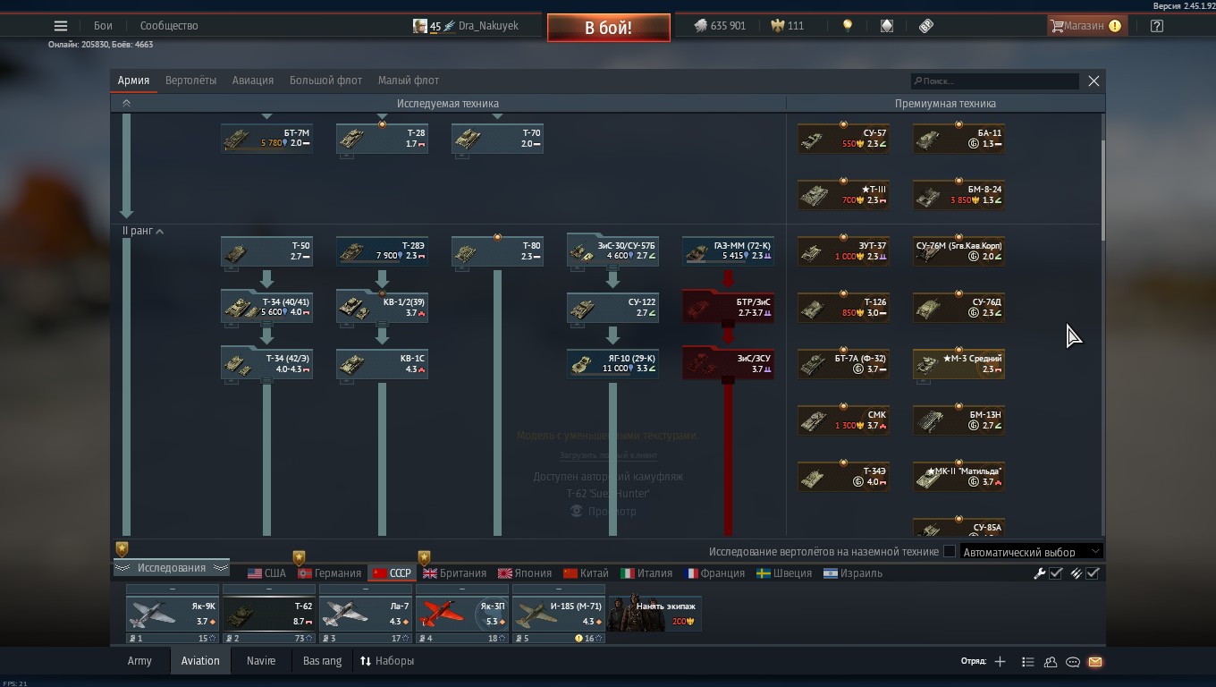Select premium СМК tank card
1216x687 pixels.
click(843, 420)
